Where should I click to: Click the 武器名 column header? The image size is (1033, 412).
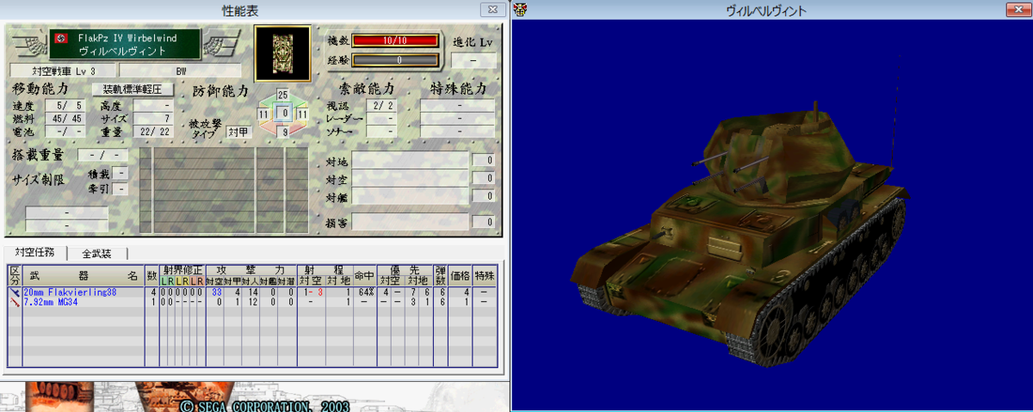(x=83, y=276)
